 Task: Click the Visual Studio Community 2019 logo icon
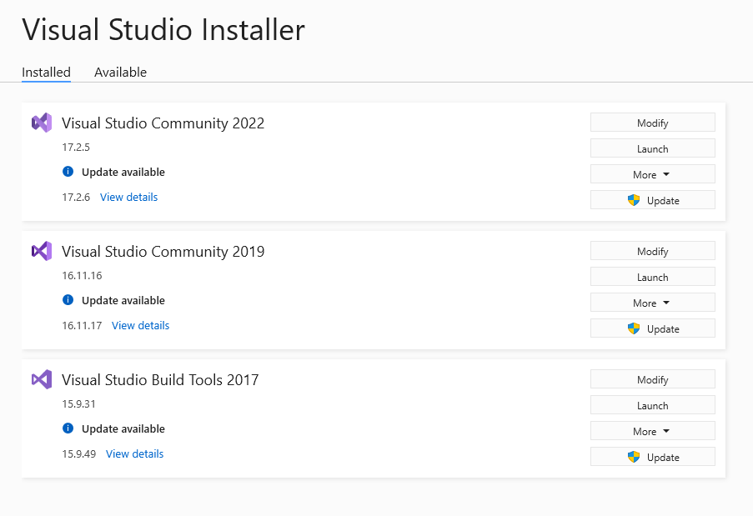click(42, 251)
